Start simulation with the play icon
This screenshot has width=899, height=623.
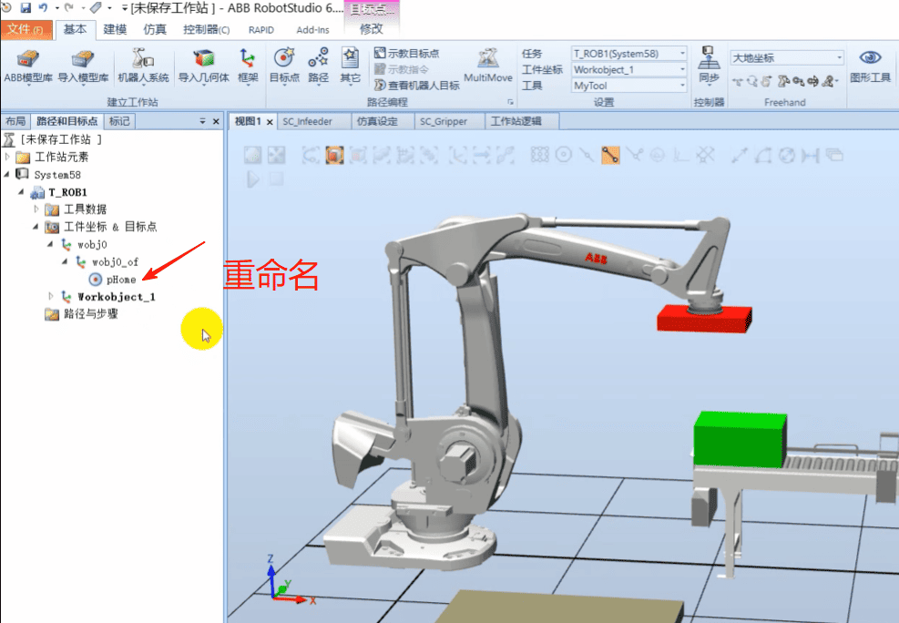pos(252,179)
